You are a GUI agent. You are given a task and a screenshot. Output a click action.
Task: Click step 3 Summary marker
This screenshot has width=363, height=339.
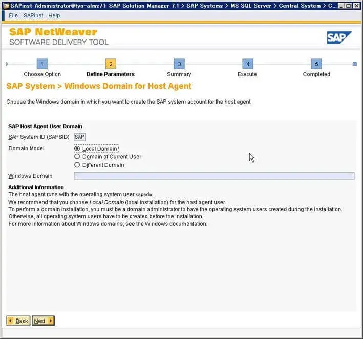pyautogui.click(x=179, y=64)
